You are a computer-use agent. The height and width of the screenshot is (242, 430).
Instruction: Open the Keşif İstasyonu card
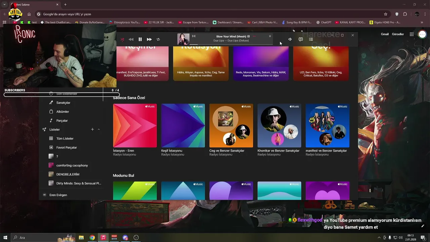(x=183, y=125)
